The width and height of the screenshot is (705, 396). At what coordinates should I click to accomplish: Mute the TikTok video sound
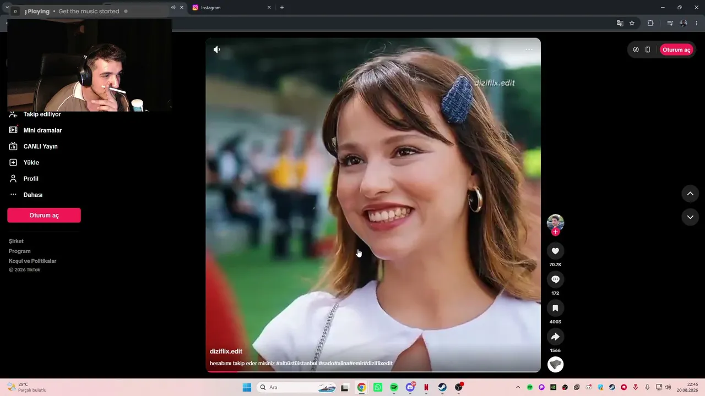coord(217,50)
